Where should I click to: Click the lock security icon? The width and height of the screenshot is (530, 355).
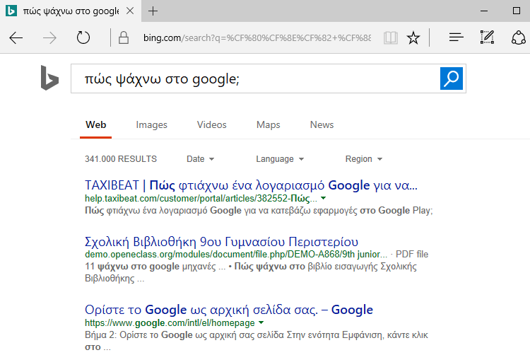(x=124, y=37)
